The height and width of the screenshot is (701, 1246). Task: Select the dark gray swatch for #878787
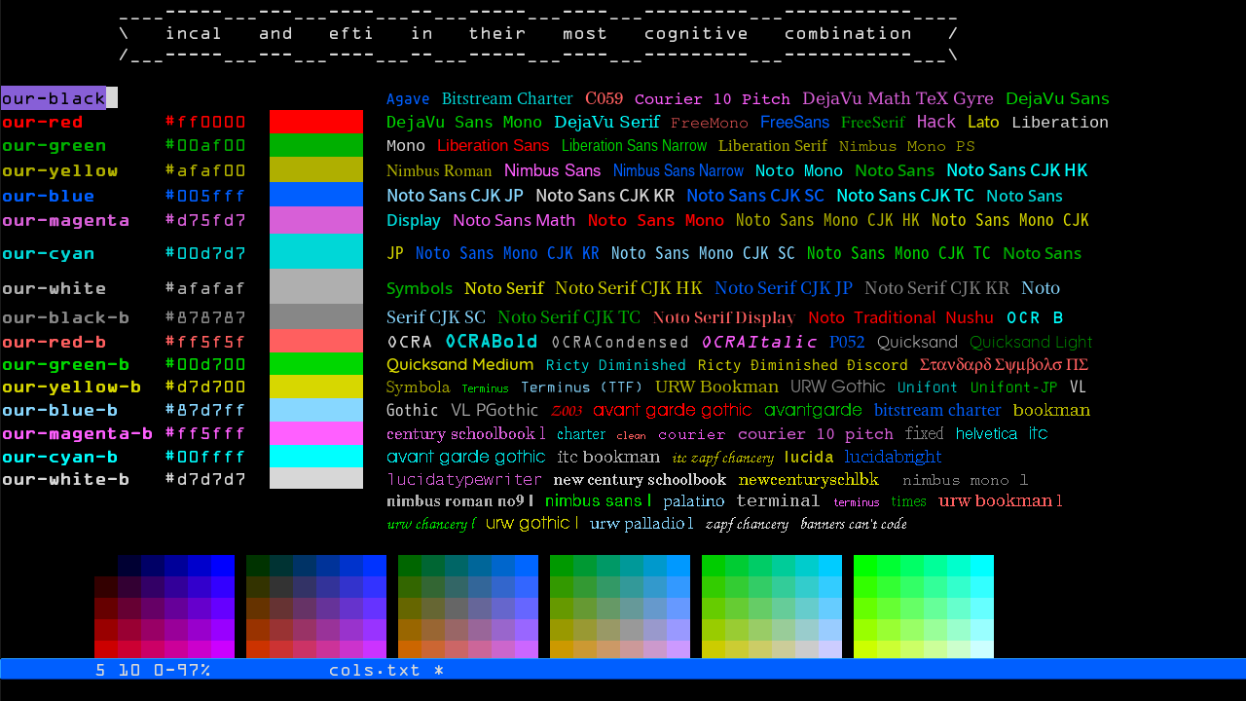click(316, 316)
